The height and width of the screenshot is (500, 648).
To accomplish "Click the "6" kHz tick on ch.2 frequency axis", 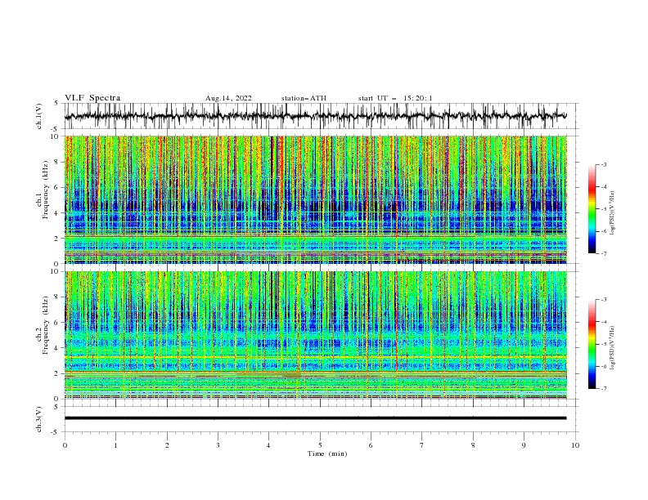I will point(58,323).
